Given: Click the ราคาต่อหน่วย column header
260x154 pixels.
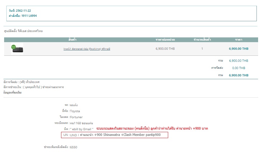Looking at the screenshot, I should [165, 40].
